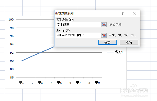Click the 系列值 field with =Sheet1!$C$2:$C$10
157x101 pixels.
(79, 35)
